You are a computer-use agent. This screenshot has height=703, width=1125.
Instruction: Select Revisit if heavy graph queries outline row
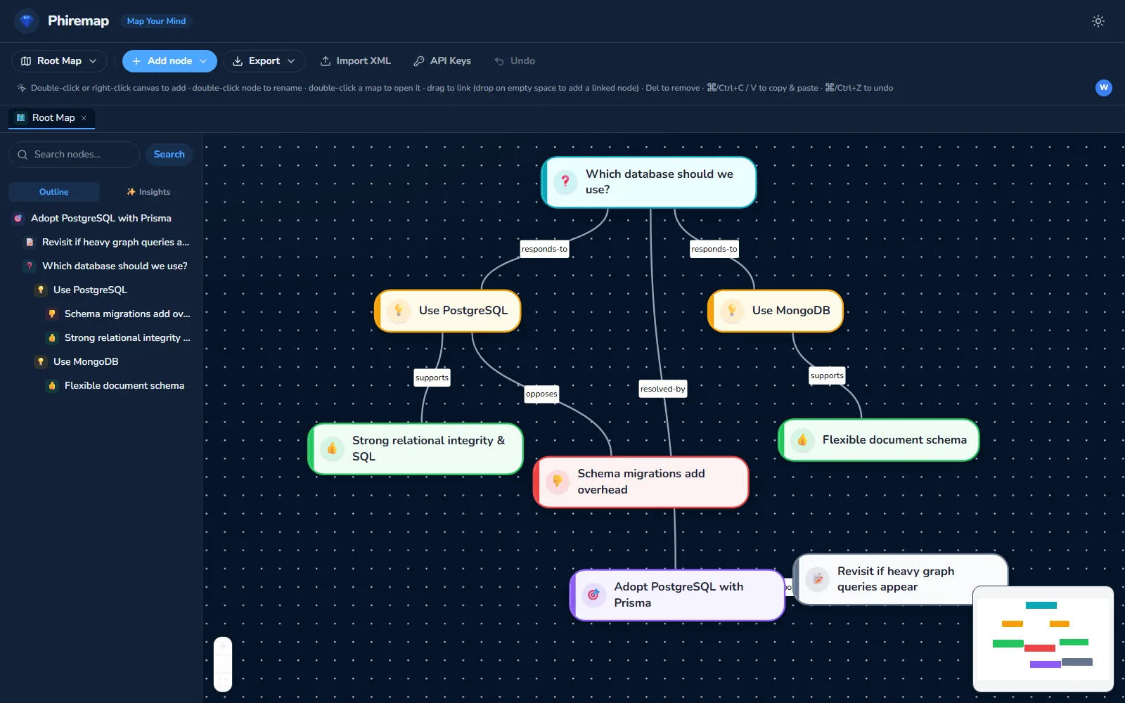pyautogui.click(x=107, y=243)
